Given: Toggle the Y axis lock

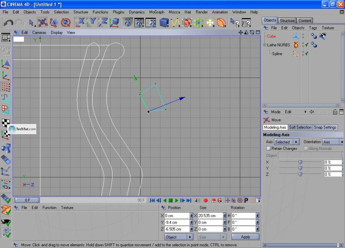Looking at the screenshot, I should (x=91, y=22).
